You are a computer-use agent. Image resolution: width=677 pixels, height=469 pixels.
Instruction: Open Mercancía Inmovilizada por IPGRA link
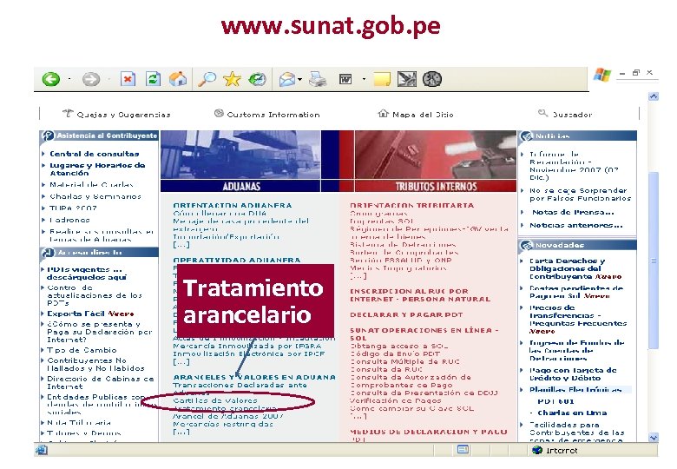click(x=247, y=346)
